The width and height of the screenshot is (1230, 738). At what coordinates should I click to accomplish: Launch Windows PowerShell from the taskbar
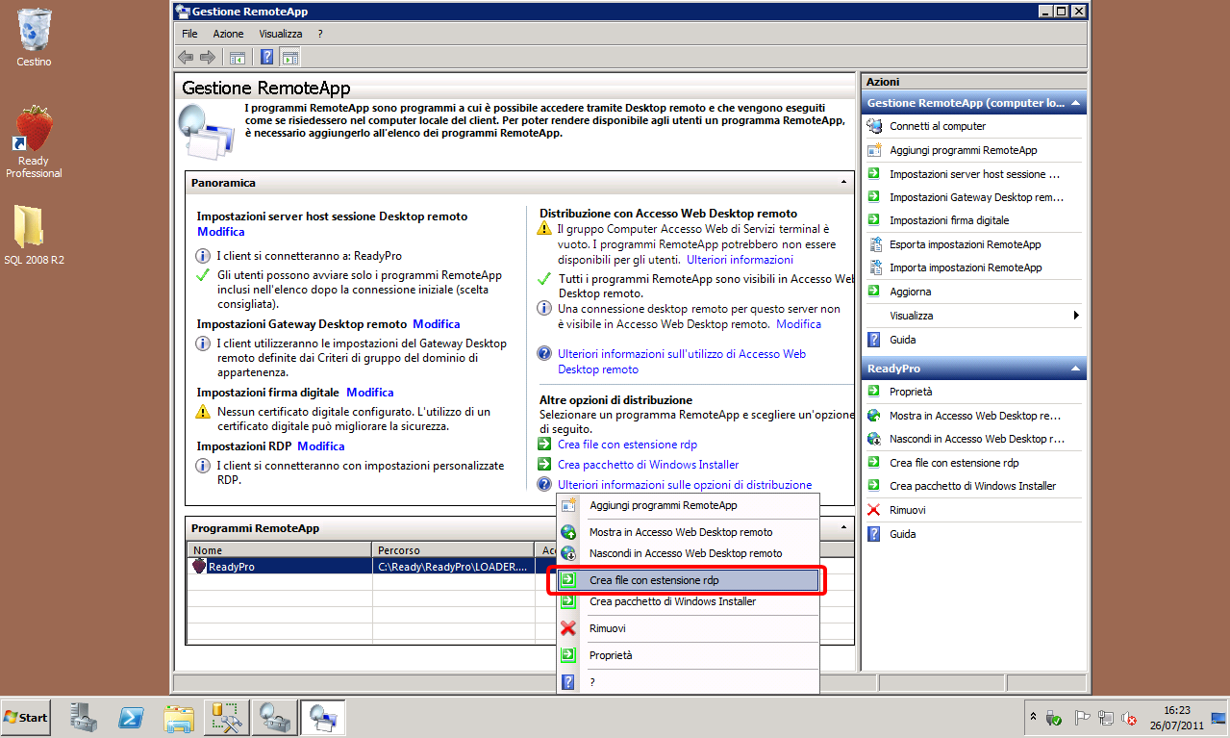(x=131, y=718)
